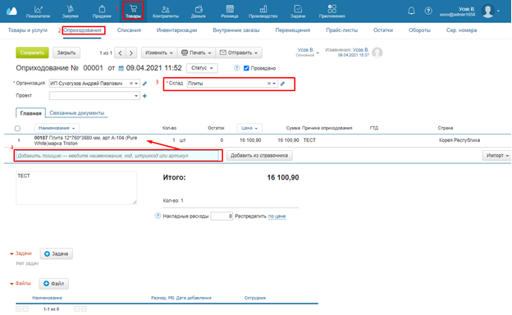Click the MoySklad logo icon

(x=11, y=11)
